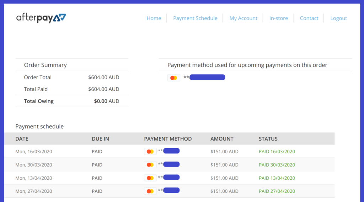This screenshot has width=364, height=202.
Task: Click the Mastercard icon in the 13/04/2020 row
Action: 150,178
